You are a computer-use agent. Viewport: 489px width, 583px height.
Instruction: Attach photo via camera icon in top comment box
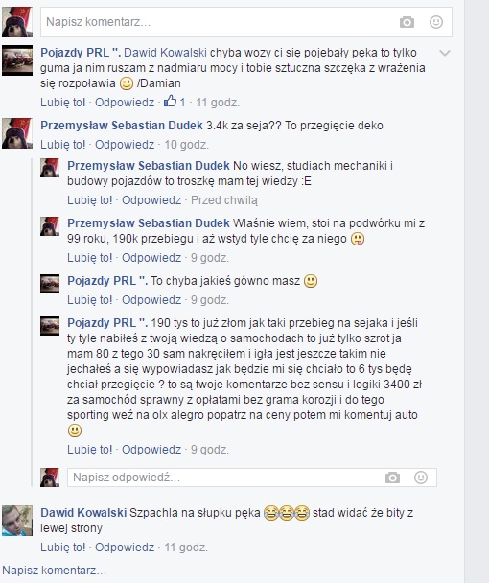407,22
